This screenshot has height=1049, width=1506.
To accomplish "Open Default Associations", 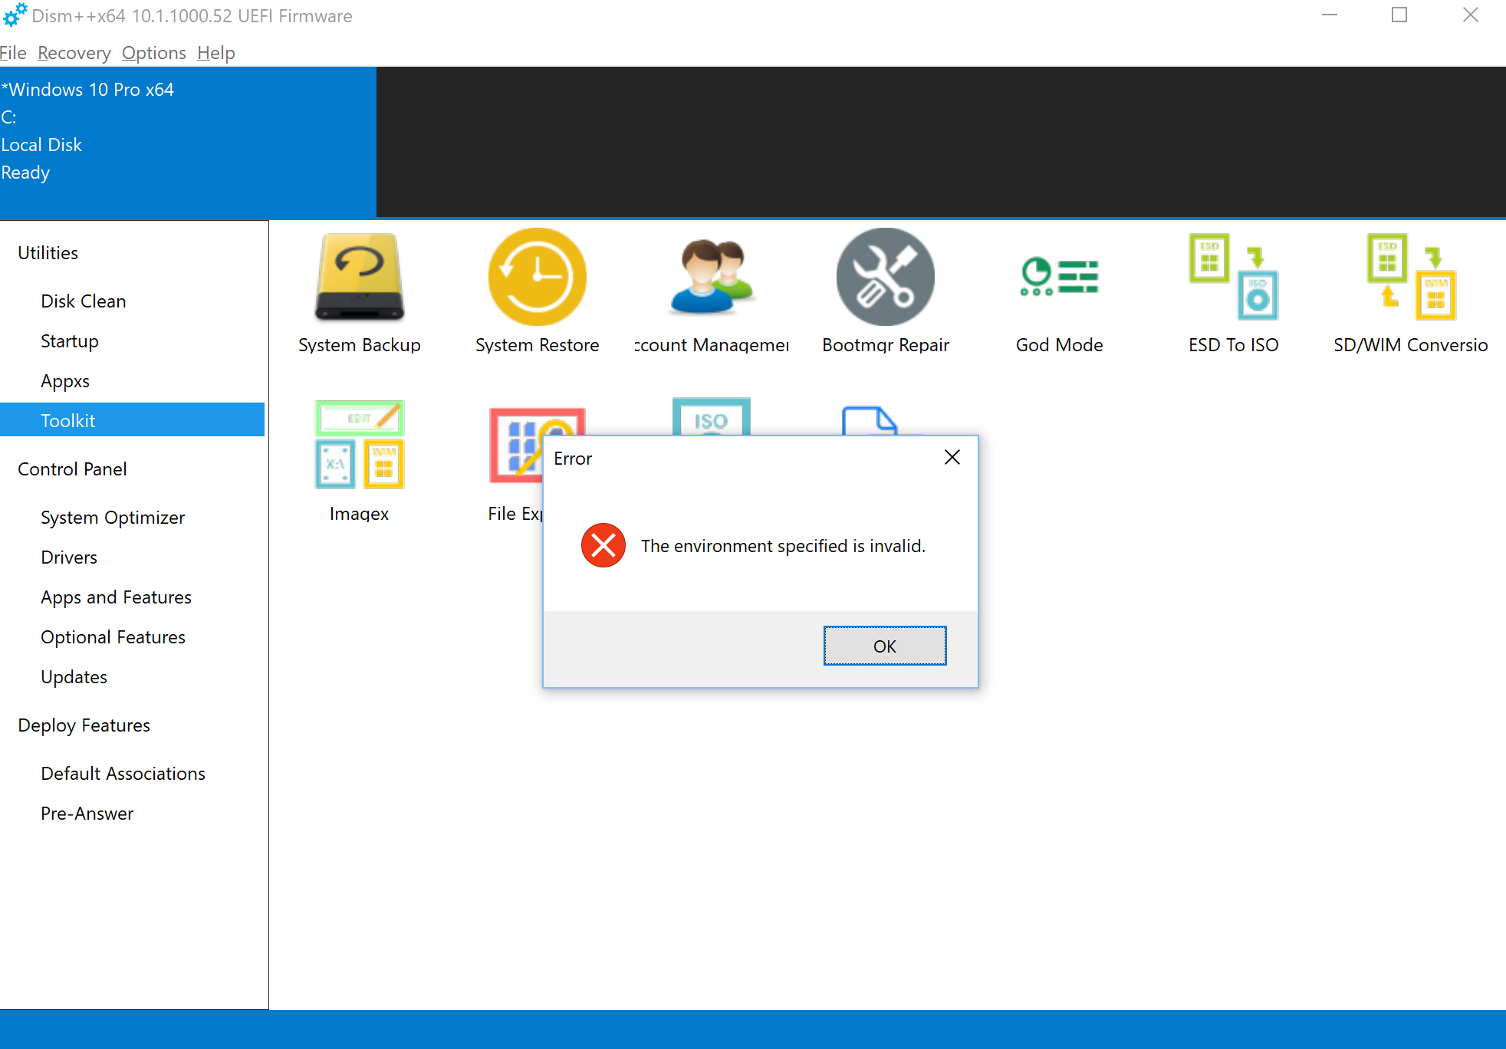I will tap(123, 774).
